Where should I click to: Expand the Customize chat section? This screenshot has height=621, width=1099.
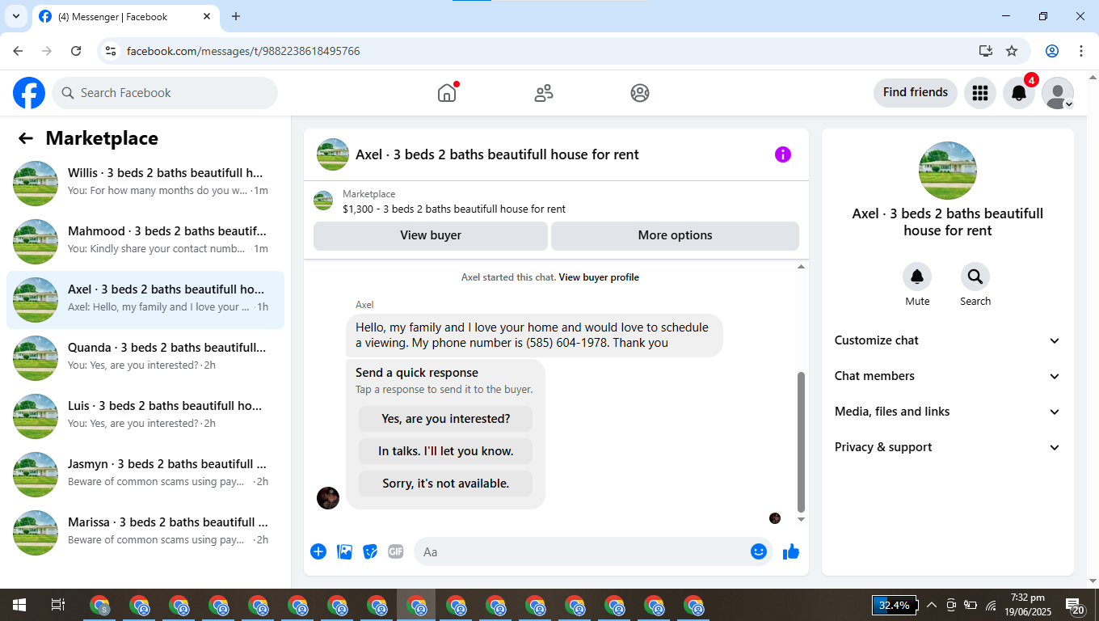pos(948,340)
